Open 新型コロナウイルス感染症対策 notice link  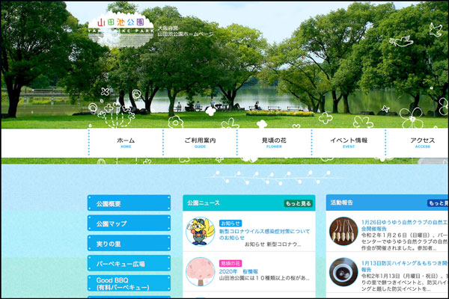[265, 235]
